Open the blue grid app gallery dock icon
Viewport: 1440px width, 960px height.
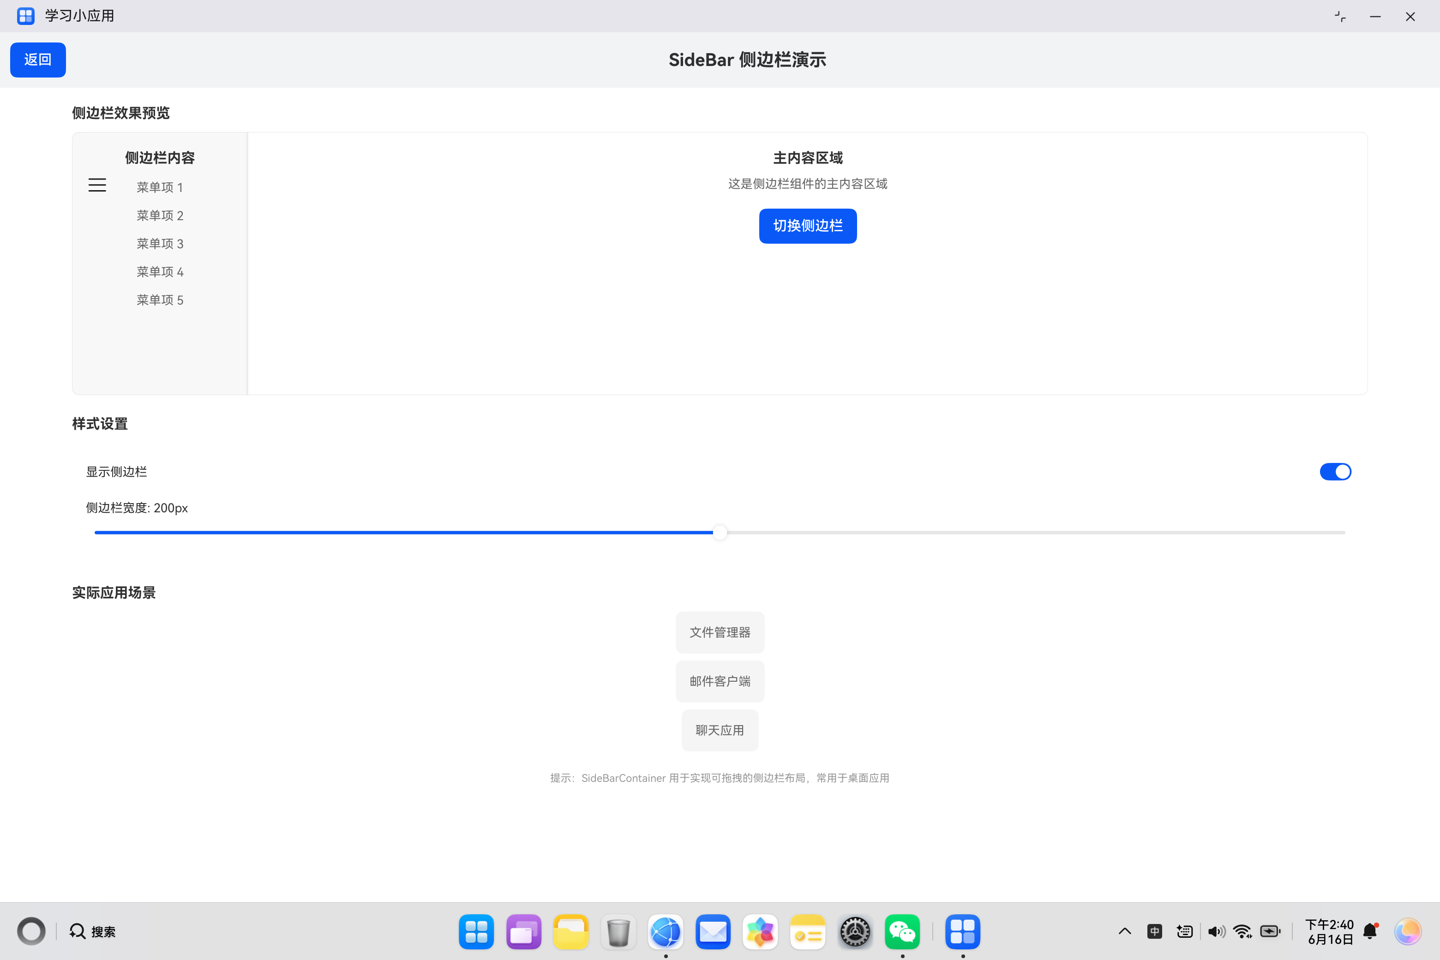pyautogui.click(x=476, y=932)
